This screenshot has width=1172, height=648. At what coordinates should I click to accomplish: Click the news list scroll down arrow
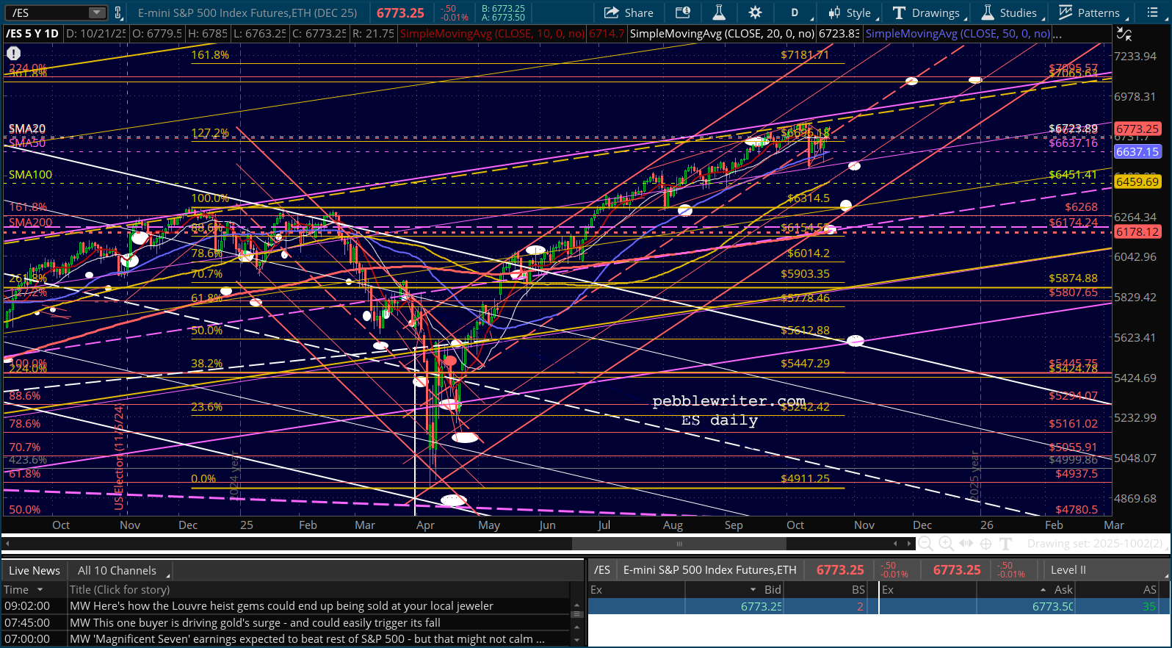(x=576, y=640)
